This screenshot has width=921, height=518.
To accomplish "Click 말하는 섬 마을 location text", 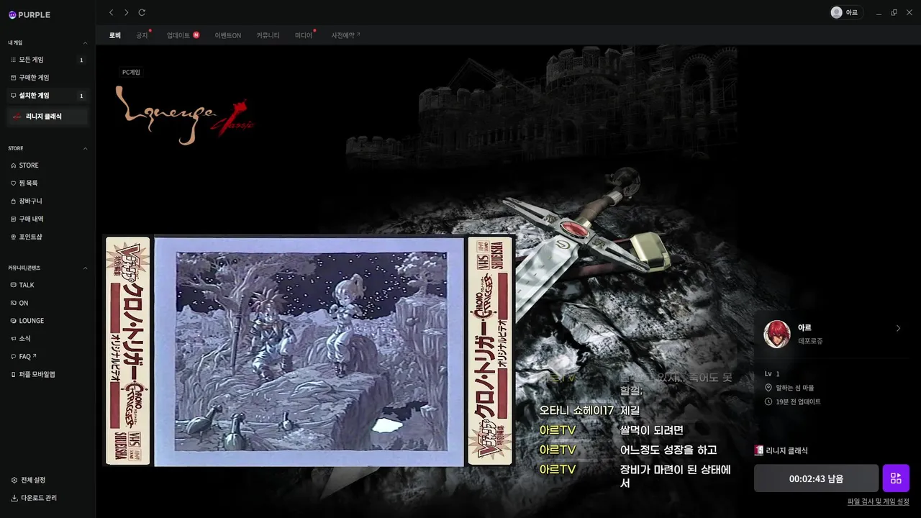I will [795, 388].
